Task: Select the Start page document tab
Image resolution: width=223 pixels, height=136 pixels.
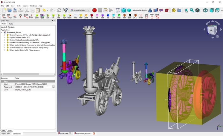Action: (x=64, y=133)
